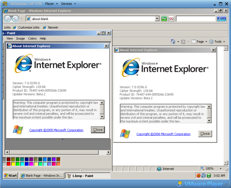Screen dimensions: 231x188
Task: Click the Home icon in command bar
Action: click(173, 42)
